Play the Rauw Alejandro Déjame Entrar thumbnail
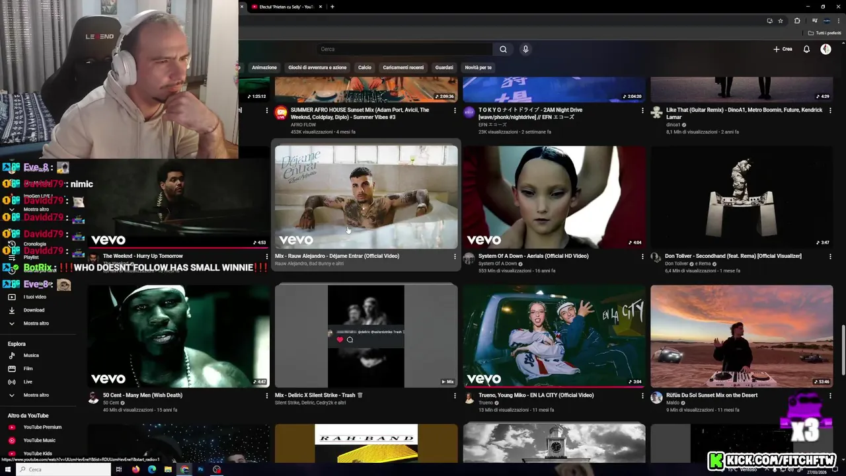This screenshot has width=846, height=476. (x=366, y=197)
